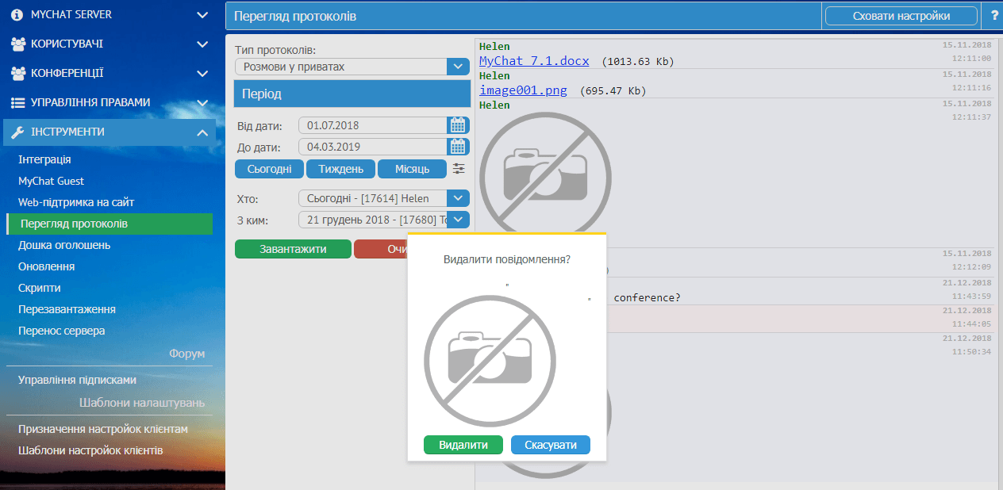Open the MyChat 7.1.docx file link

click(534, 61)
